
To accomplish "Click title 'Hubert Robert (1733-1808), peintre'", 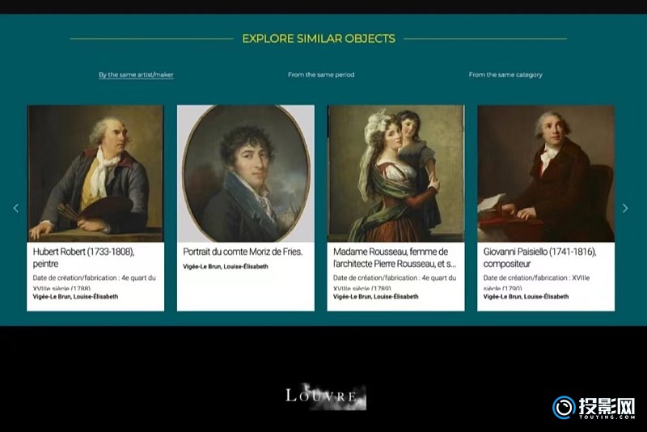I will pyautogui.click(x=84, y=257).
